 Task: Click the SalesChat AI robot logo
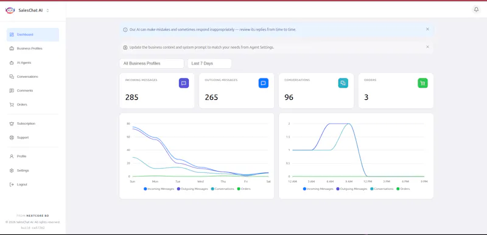(x=10, y=10)
